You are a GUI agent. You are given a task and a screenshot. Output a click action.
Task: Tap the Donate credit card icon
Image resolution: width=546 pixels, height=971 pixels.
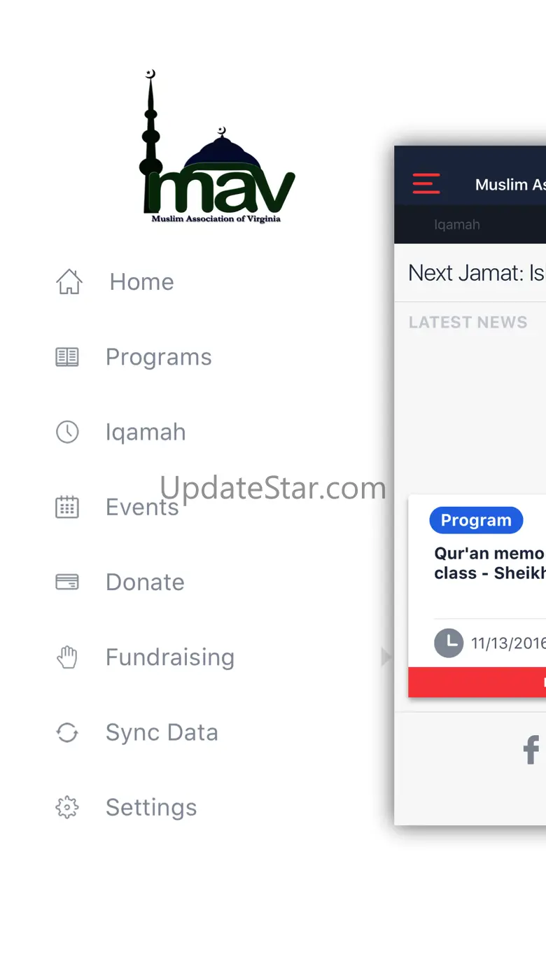coord(67,582)
